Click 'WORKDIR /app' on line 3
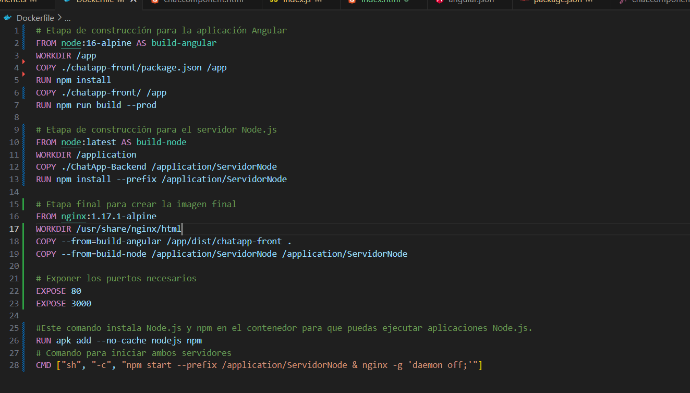This screenshot has height=393, width=690. click(x=66, y=55)
